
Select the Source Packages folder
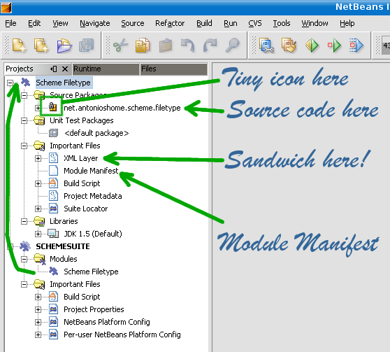click(x=78, y=95)
